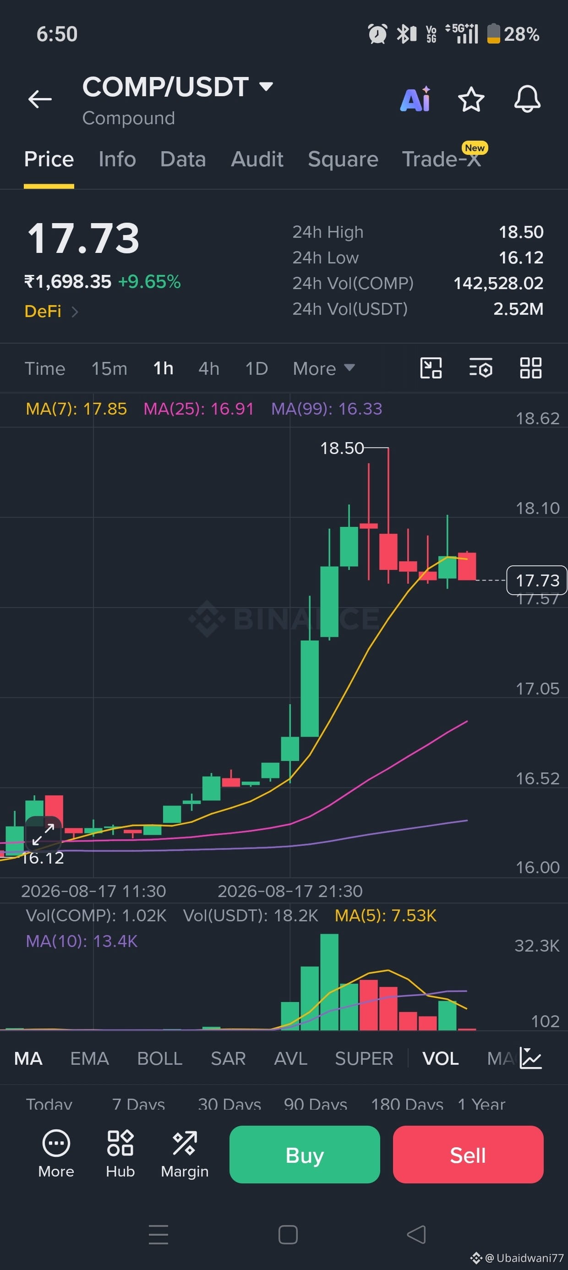568x1270 pixels.
Task: Tap the MA(25): 16.91 label
Action: tap(198, 409)
